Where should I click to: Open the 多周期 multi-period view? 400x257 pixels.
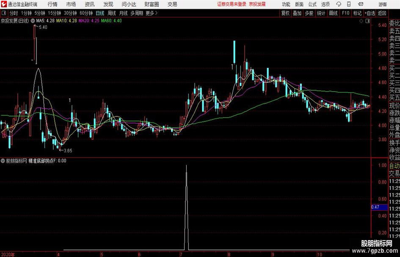(137, 13)
